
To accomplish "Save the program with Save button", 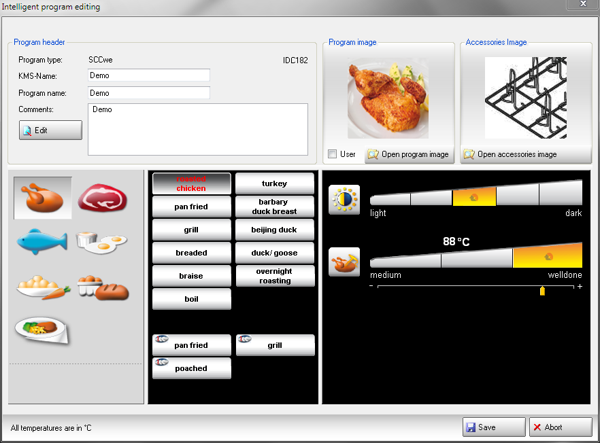I will click(494, 427).
